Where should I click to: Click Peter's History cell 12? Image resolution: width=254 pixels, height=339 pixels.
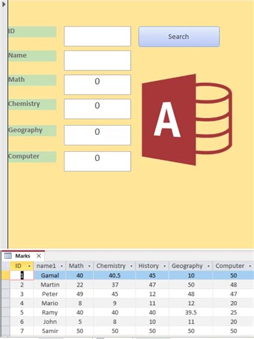[x=152, y=294]
